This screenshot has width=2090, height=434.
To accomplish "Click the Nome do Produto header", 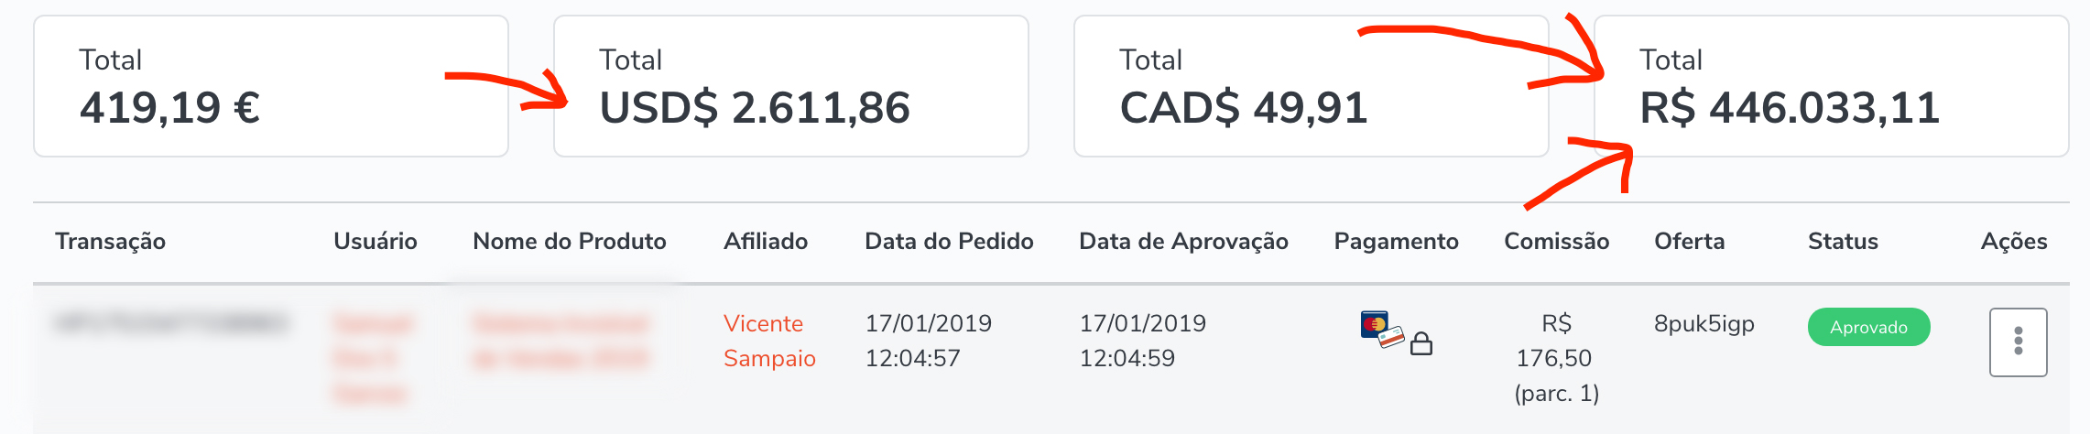I will pos(569,242).
